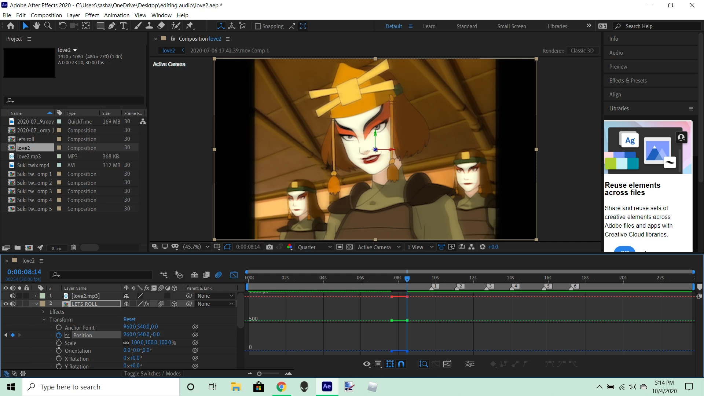704x396 pixels.
Task: Choose the Pen tool
Action: 112,26
